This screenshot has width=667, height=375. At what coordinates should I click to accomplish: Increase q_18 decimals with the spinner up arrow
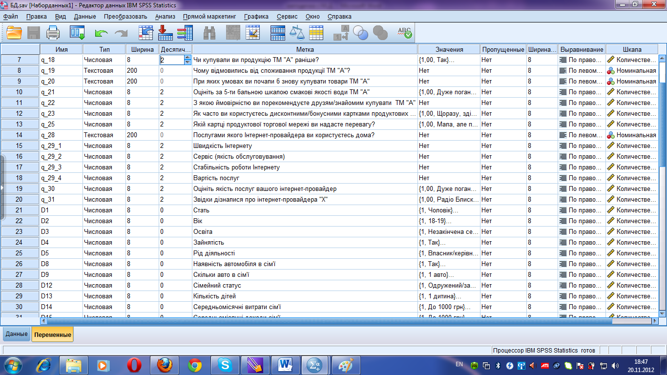point(188,58)
